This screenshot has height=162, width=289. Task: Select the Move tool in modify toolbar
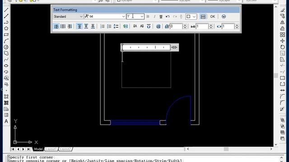pos(282,41)
